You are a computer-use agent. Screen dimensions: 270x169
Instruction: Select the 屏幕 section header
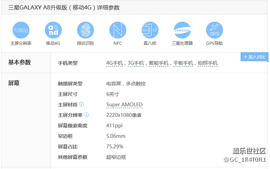tap(14, 83)
